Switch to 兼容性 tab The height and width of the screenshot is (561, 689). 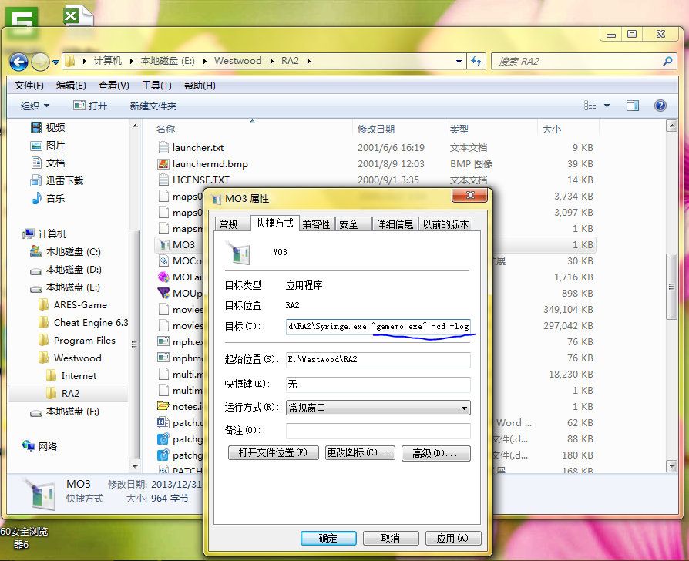(x=316, y=224)
